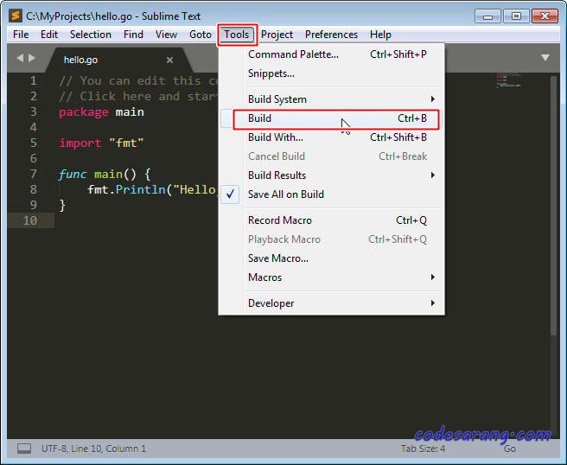Image resolution: width=567 pixels, height=465 pixels.
Task: Select Save Macro... menu entry
Action: pos(332,258)
